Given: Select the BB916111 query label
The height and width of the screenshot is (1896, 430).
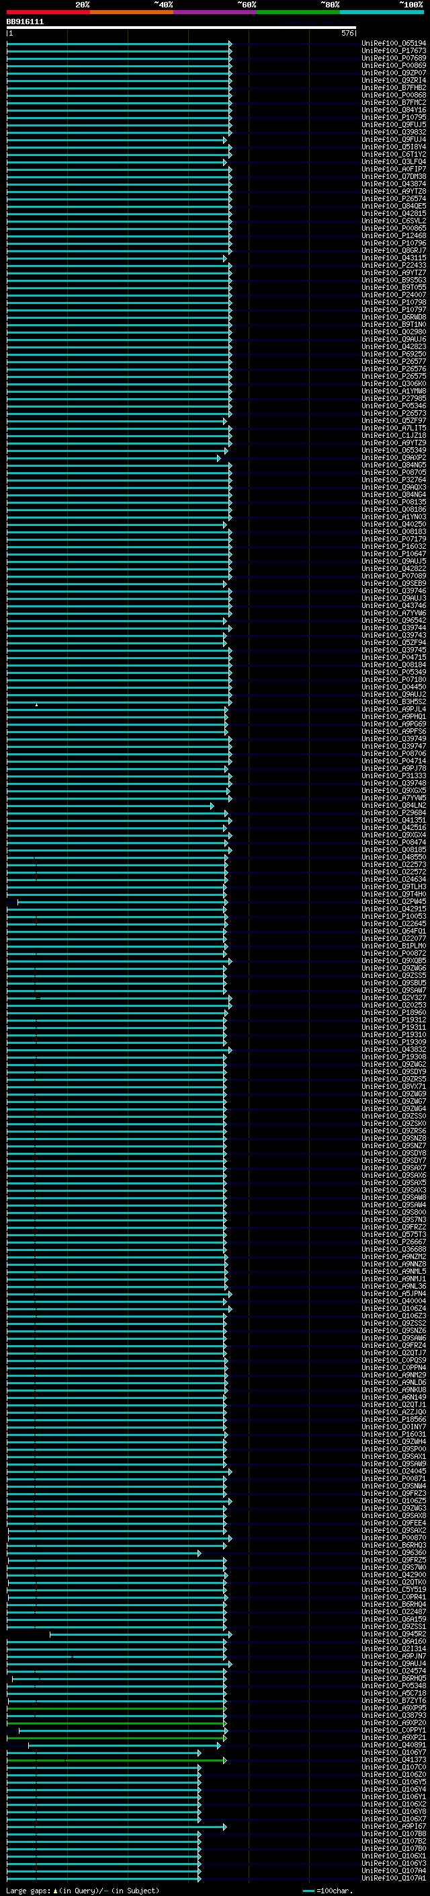Looking at the screenshot, I should click(25, 22).
